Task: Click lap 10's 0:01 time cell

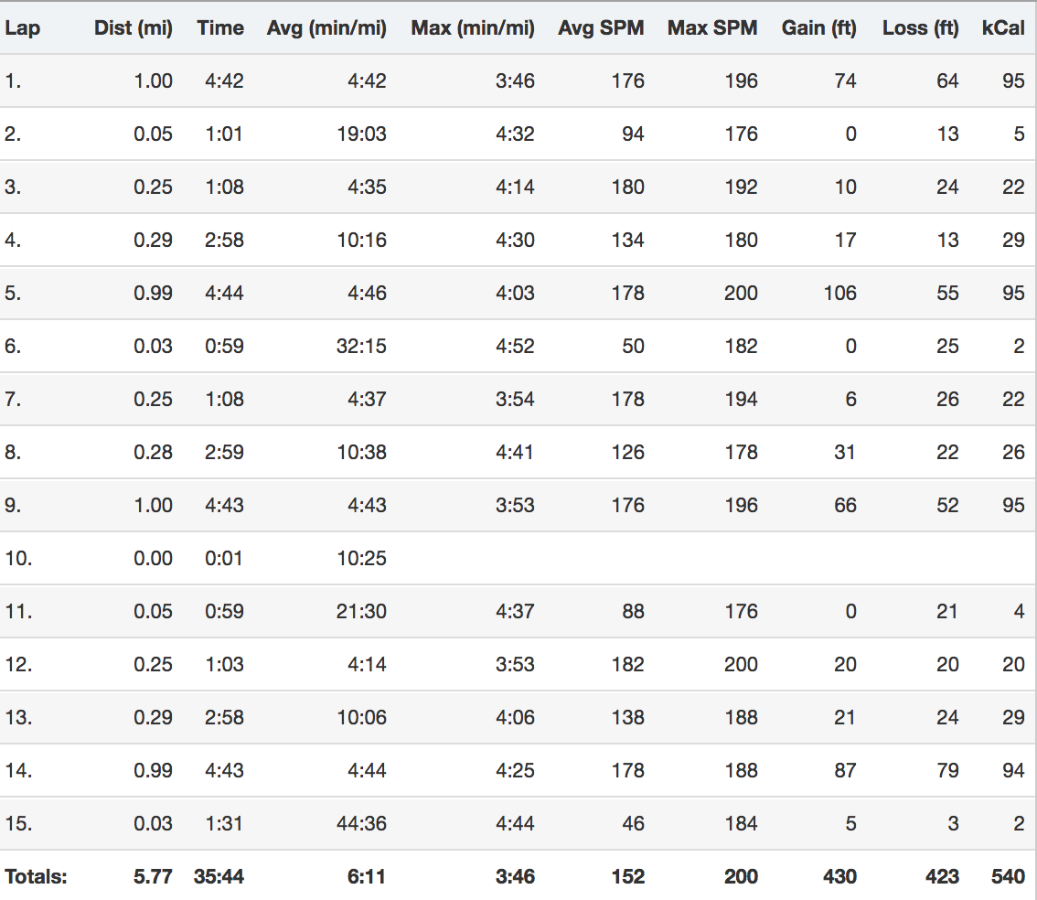Action: (x=224, y=559)
